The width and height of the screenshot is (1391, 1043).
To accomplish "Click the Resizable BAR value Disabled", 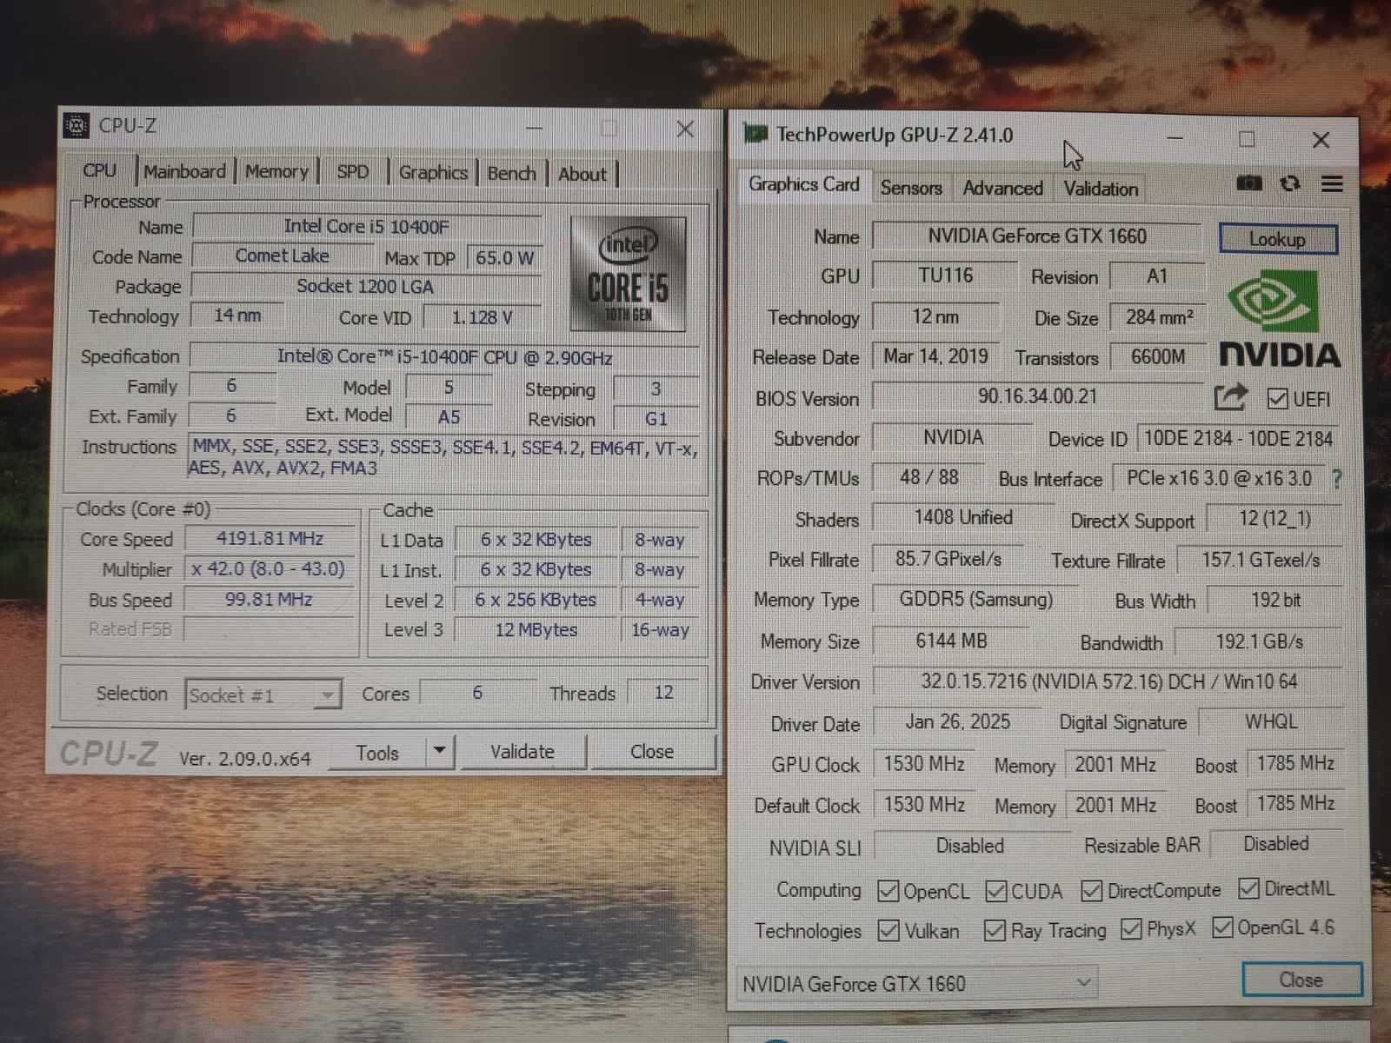I will pyautogui.click(x=1275, y=844).
